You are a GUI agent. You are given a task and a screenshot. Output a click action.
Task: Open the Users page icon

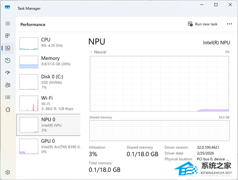coord(8,85)
